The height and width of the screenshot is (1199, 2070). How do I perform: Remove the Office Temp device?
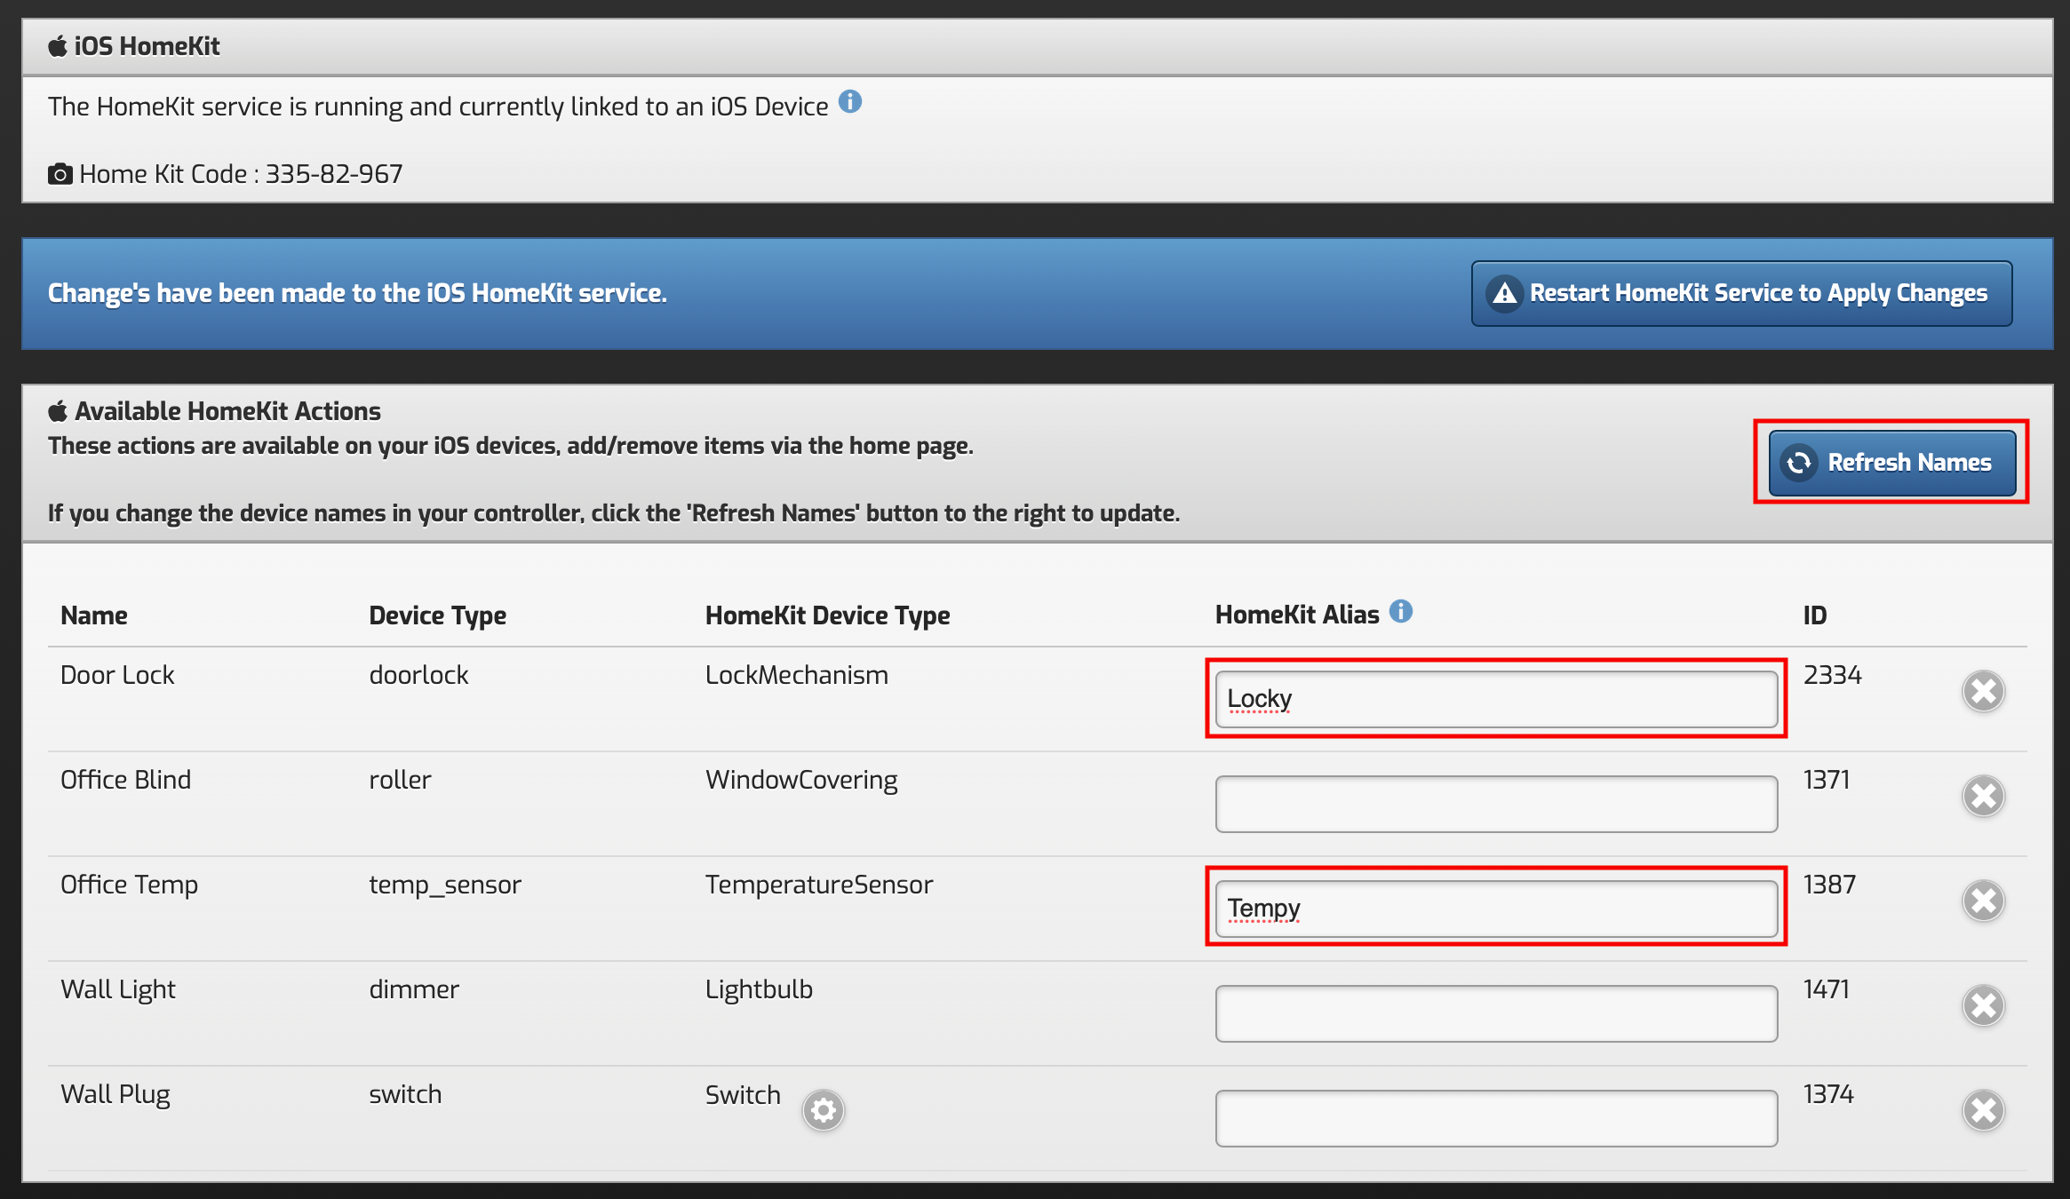[x=1983, y=901]
